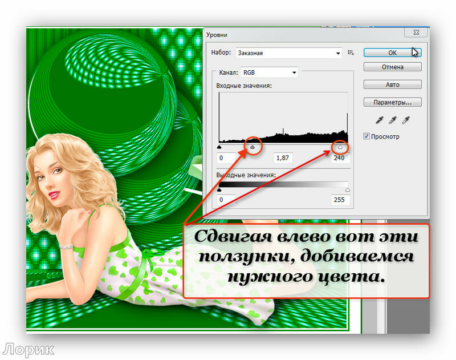
Task: Open the Набор preset dropdown
Action: [x=289, y=53]
